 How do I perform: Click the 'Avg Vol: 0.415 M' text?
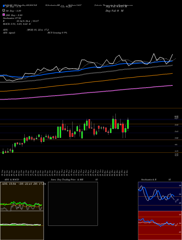[x=116, y=7]
